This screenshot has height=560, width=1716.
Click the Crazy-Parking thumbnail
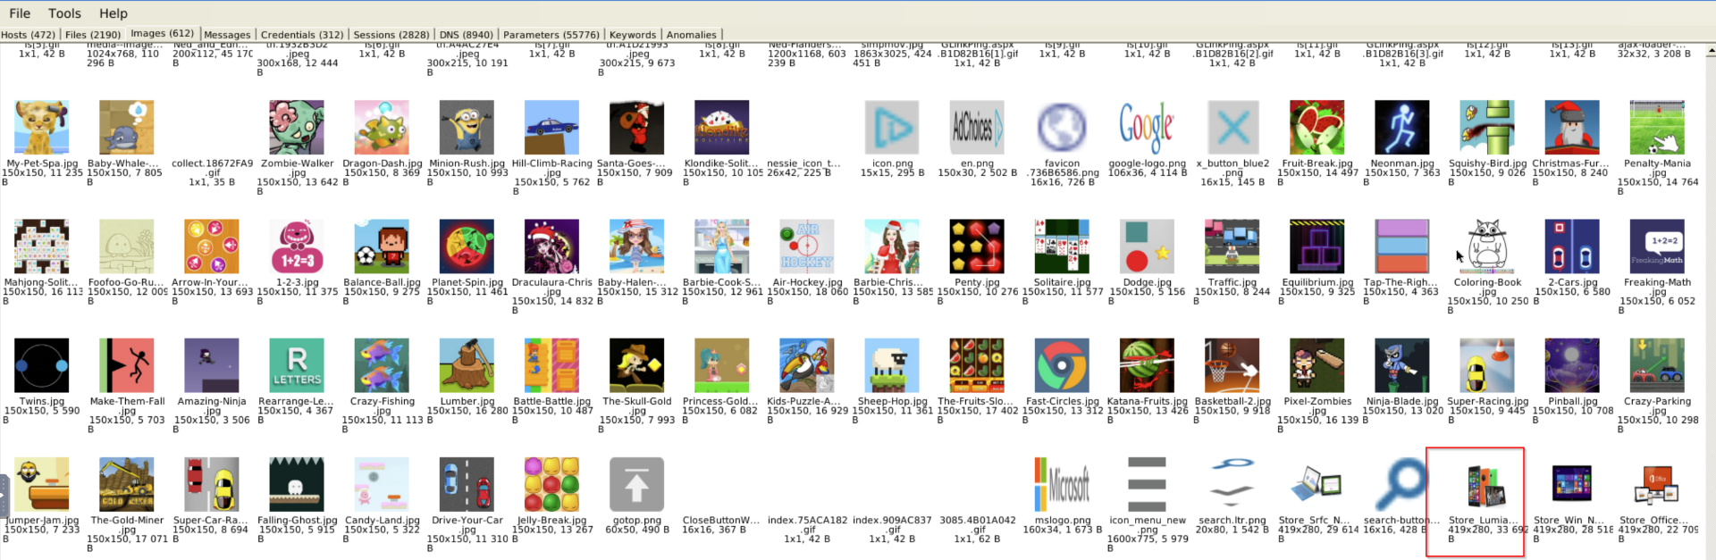1657,365
